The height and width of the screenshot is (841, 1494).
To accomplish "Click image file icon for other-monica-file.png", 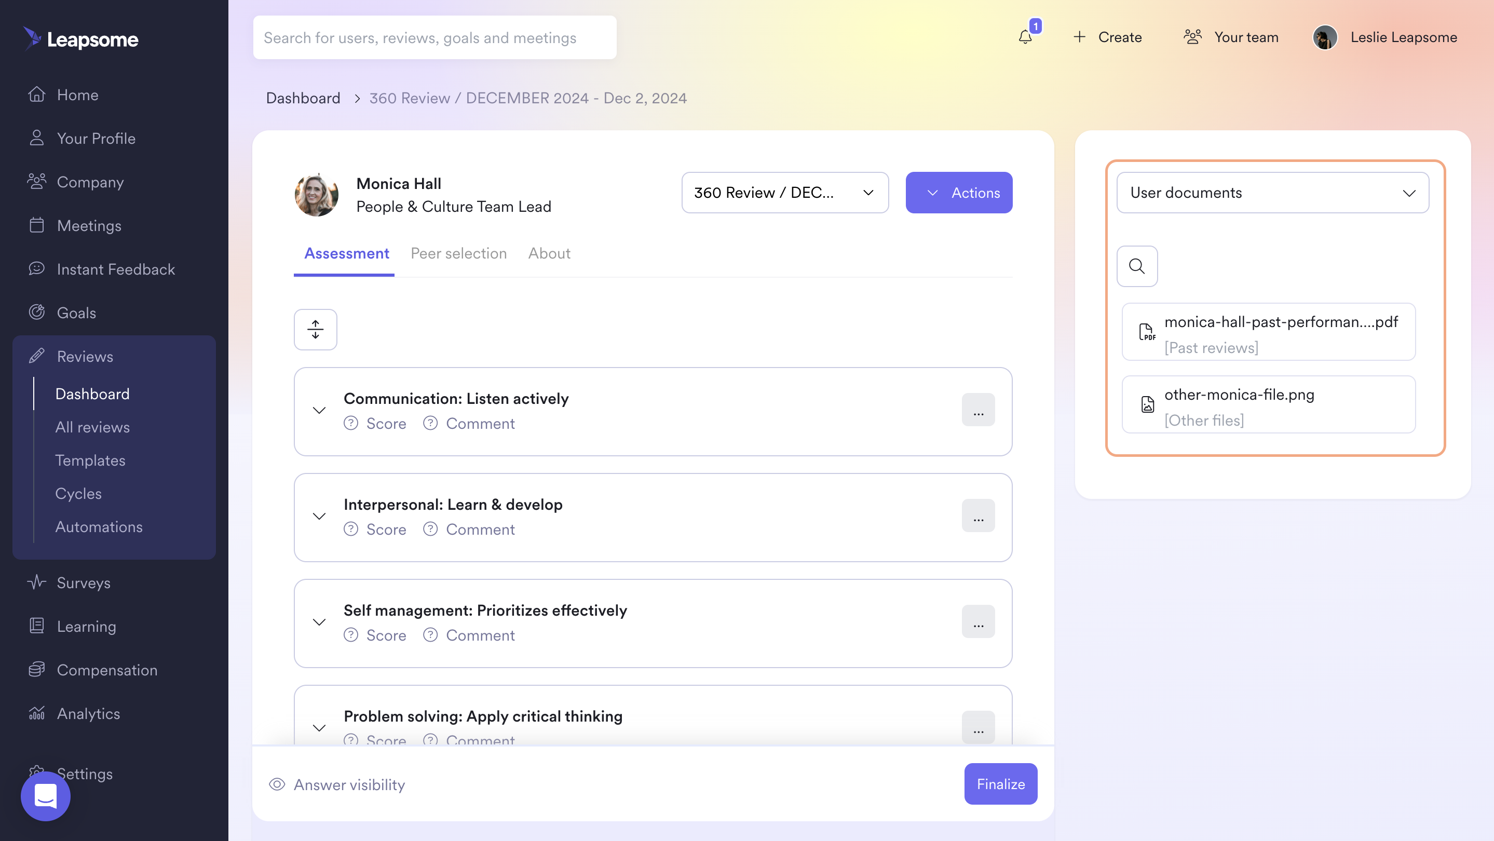I will pyautogui.click(x=1147, y=404).
